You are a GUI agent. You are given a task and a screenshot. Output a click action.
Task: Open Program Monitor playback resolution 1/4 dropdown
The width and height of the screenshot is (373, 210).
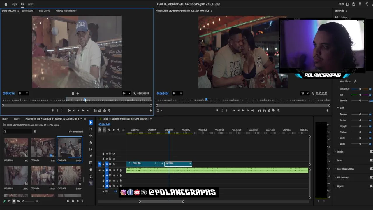(305, 93)
